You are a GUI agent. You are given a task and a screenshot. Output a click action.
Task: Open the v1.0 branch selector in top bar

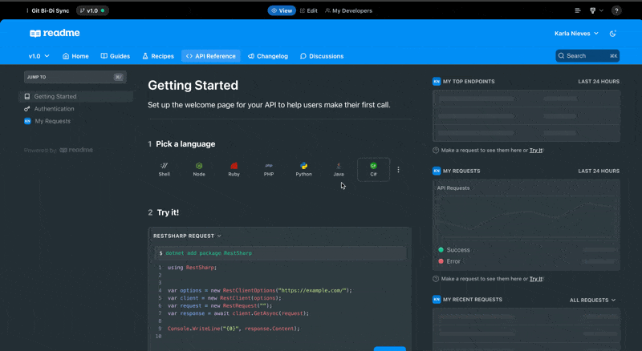coord(92,10)
